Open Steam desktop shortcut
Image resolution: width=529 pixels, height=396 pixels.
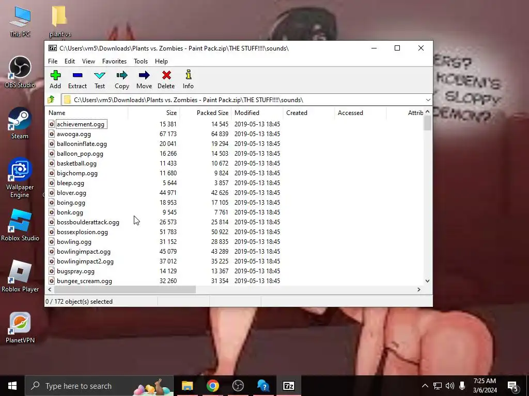tap(20, 124)
